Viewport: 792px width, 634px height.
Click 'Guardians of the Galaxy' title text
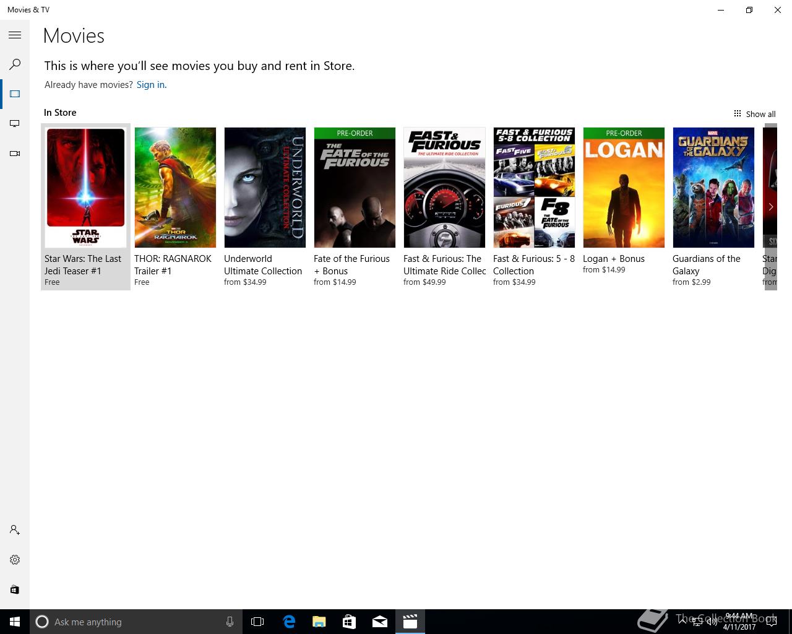coord(707,265)
